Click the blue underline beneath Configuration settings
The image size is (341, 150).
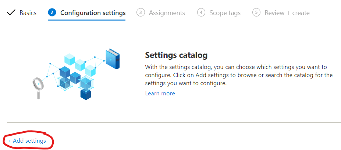[x=87, y=21]
